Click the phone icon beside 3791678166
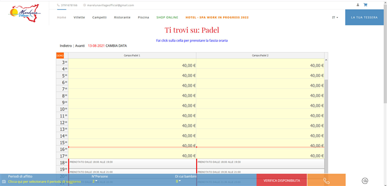 pos(58,5)
